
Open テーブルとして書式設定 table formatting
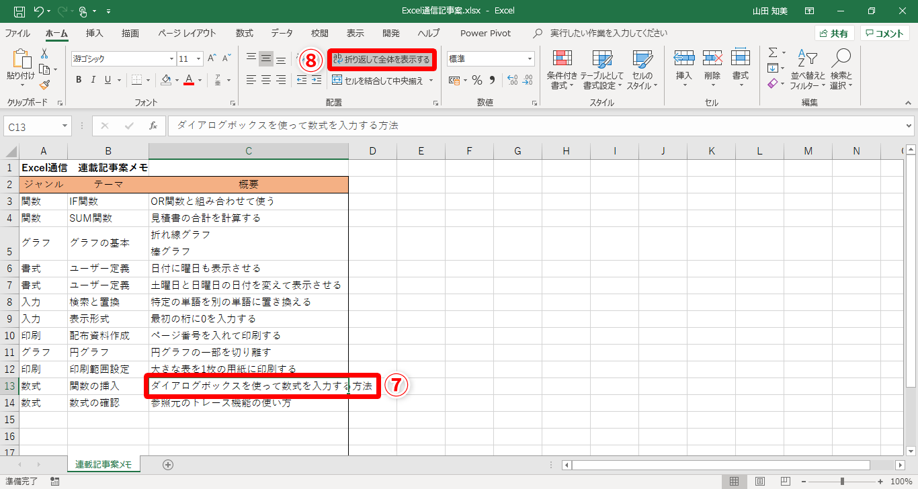click(602, 70)
